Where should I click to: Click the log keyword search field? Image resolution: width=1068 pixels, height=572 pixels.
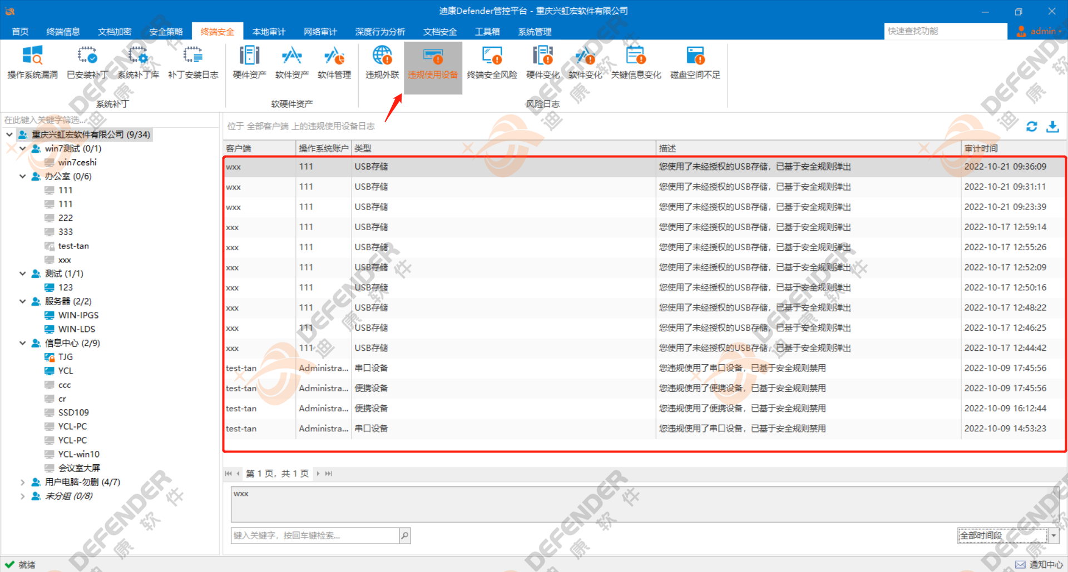tap(315, 536)
